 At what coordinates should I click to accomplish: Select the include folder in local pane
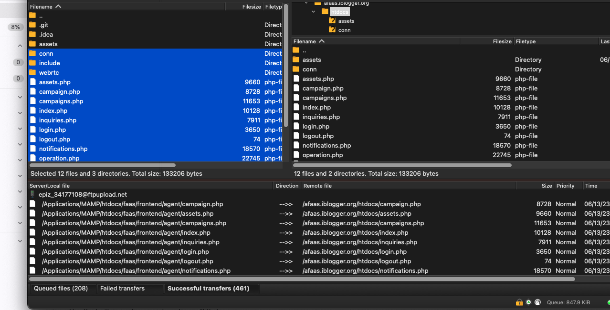point(155,63)
